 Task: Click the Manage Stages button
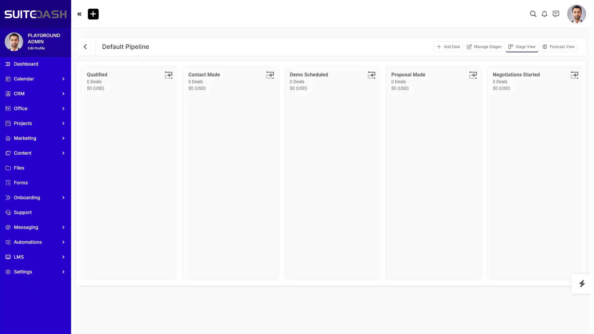click(484, 47)
